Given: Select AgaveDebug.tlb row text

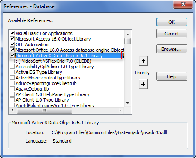Looking at the screenshot, I should pos(32,89).
